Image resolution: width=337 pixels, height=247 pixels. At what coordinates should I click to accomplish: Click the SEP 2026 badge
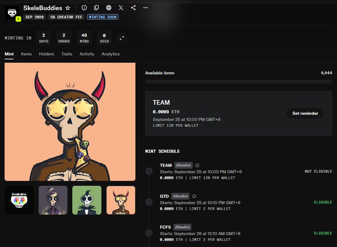pos(34,17)
